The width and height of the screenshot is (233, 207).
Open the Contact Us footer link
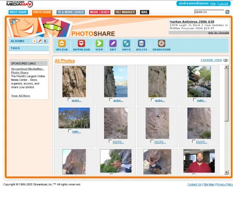(x=194, y=184)
